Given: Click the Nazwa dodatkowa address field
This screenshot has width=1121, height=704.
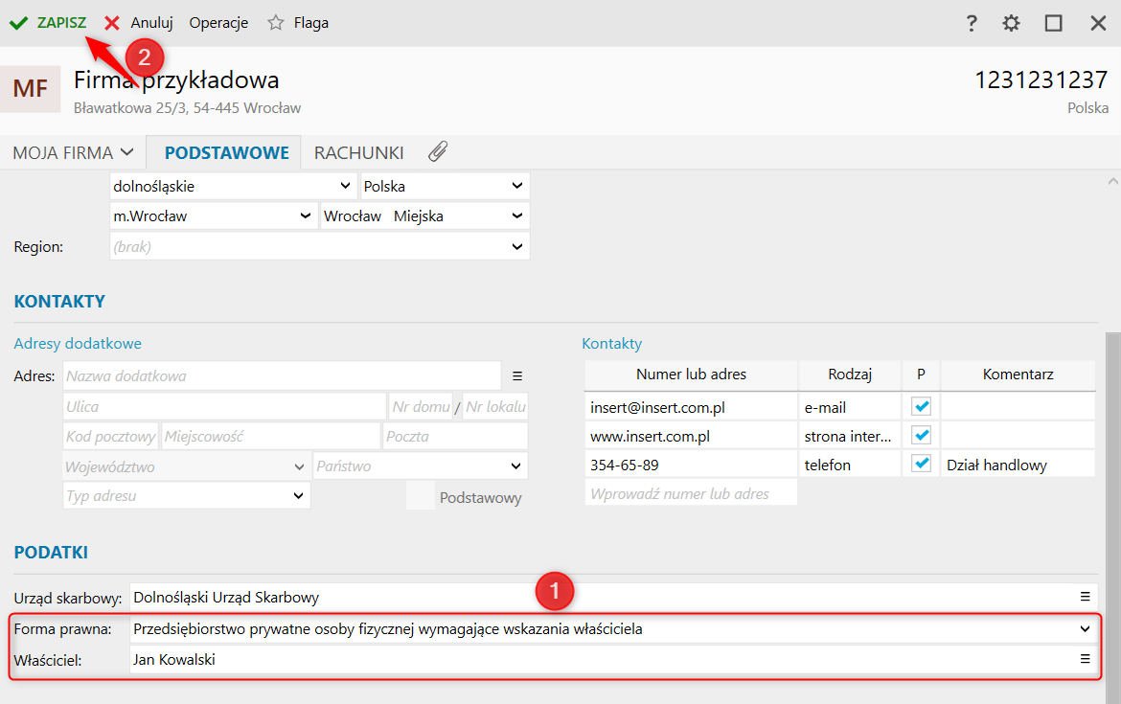Looking at the screenshot, I should tap(282, 375).
